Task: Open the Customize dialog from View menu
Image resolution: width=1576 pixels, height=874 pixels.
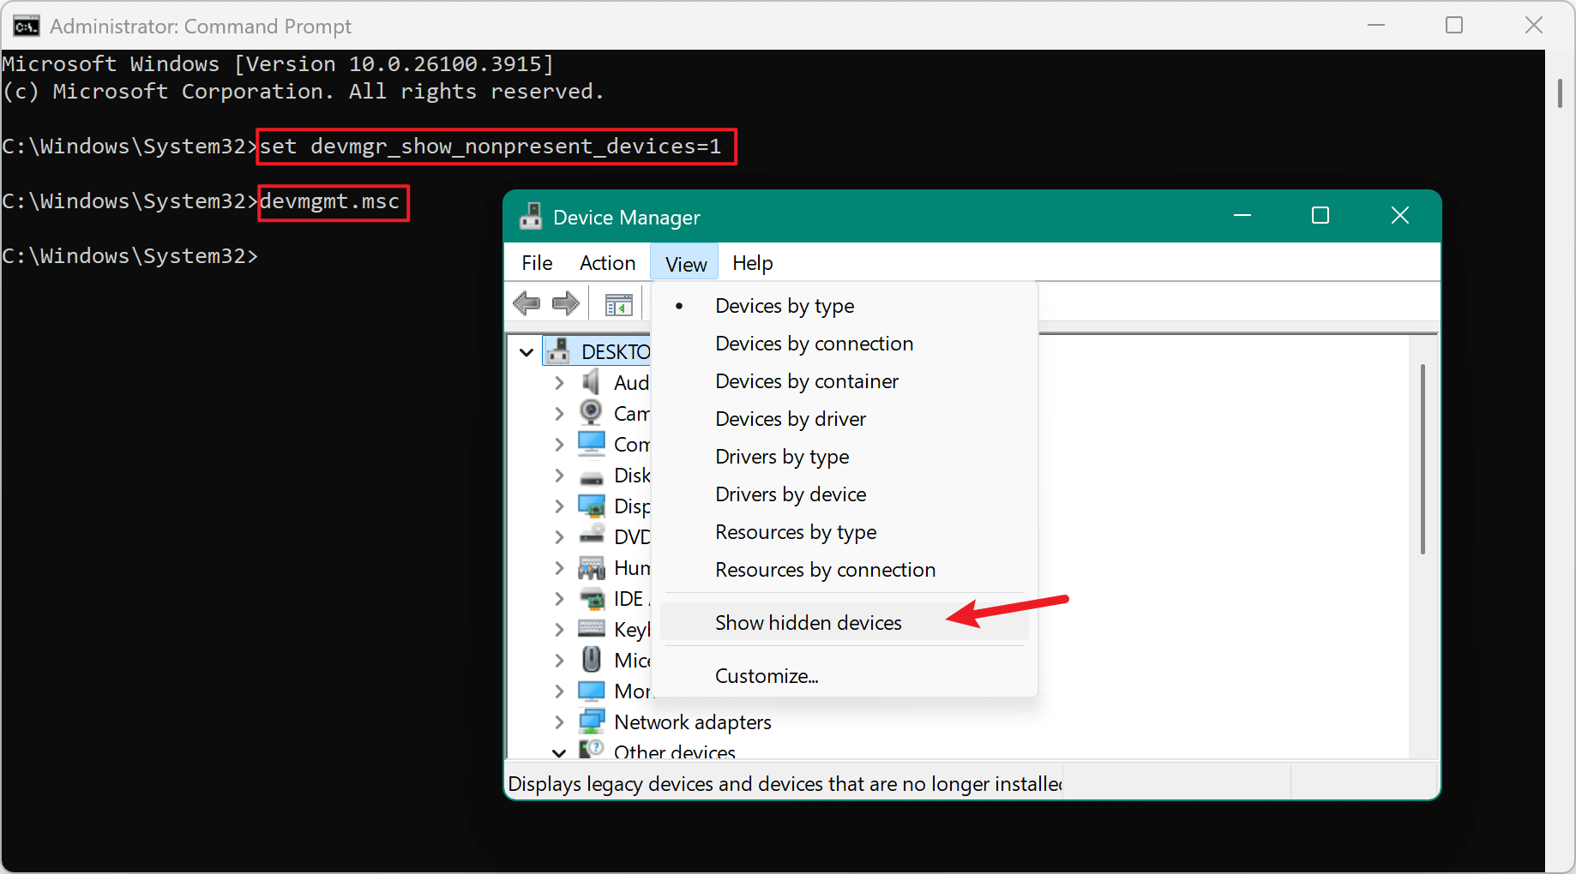Action: (765, 675)
